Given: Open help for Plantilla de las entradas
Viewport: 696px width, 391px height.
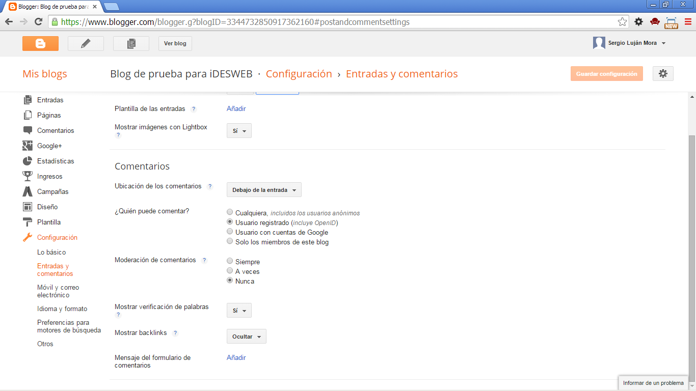Looking at the screenshot, I should pos(194,109).
